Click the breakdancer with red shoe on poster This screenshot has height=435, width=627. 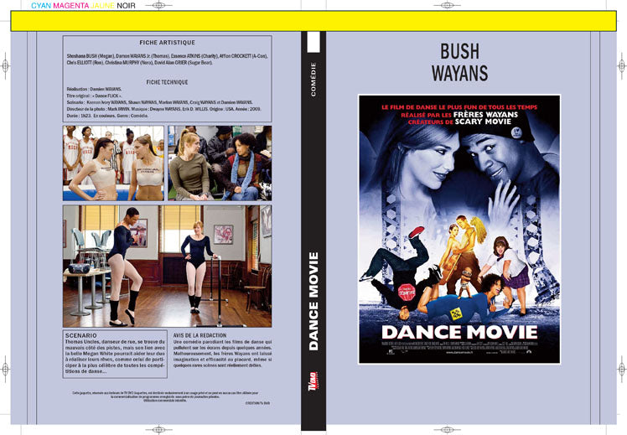401,272
